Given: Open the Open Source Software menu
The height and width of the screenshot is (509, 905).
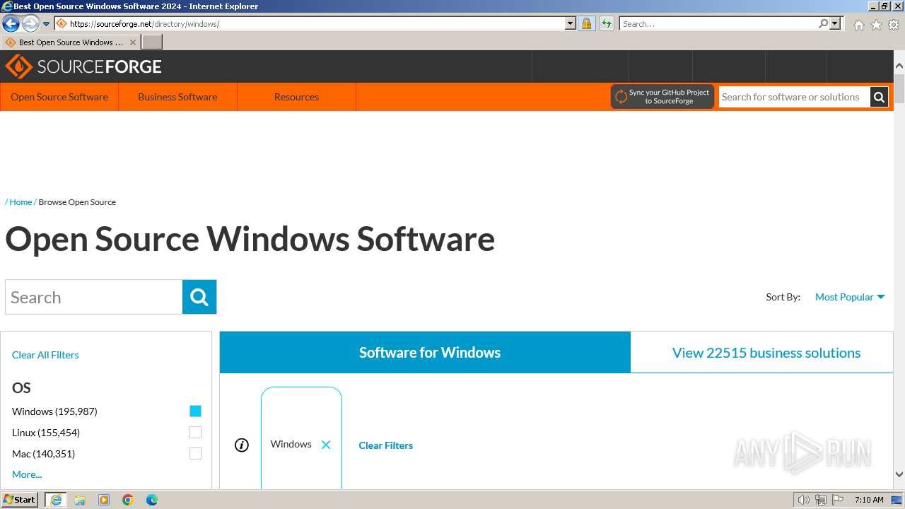Looking at the screenshot, I should [x=59, y=97].
